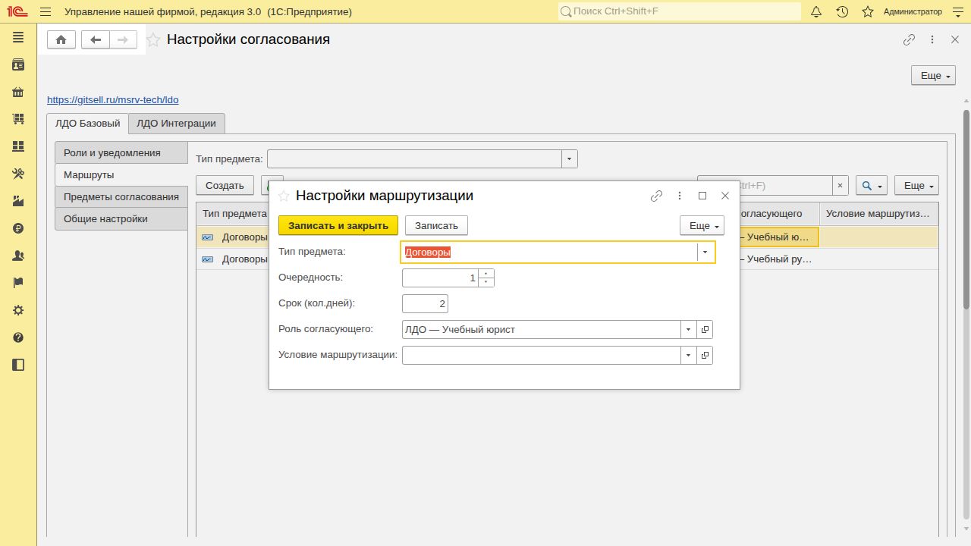Navigate back with the left arrow
The height and width of the screenshot is (546, 971).
pos(96,40)
